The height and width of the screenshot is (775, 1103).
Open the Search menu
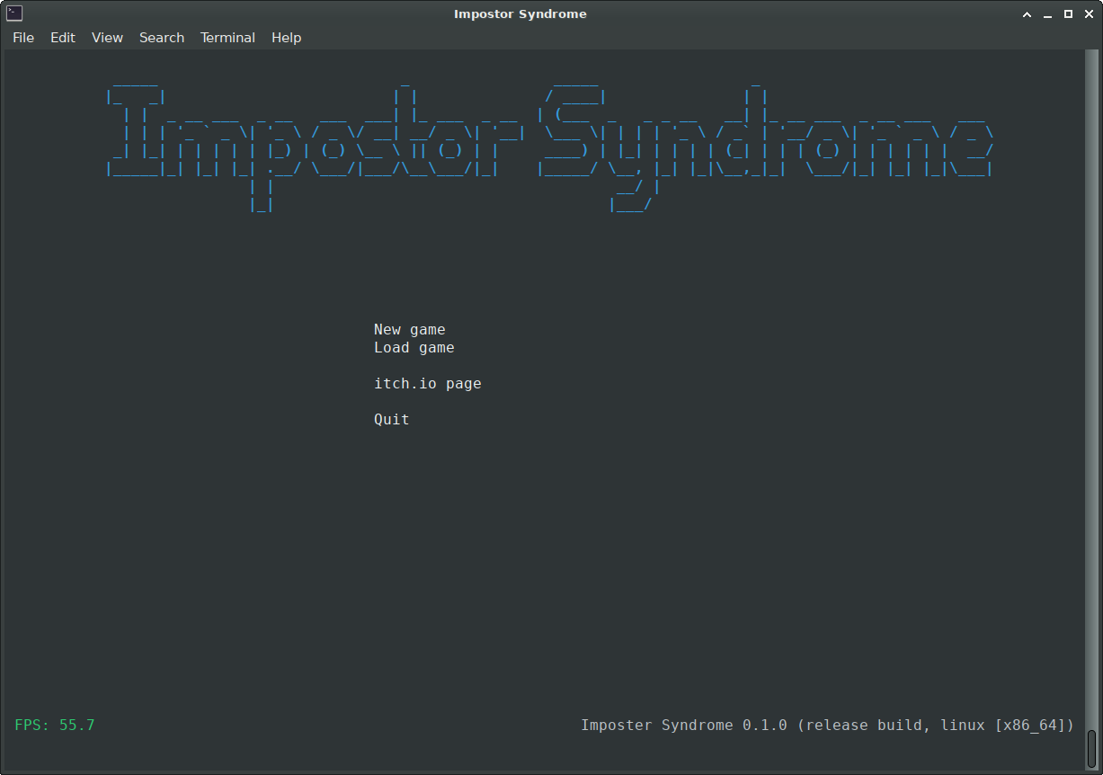[162, 38]
